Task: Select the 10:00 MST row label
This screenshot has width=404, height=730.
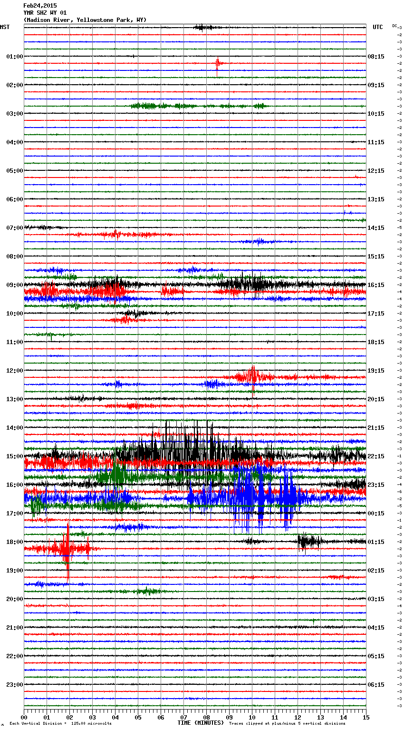Action: click(x=15, y=313)
